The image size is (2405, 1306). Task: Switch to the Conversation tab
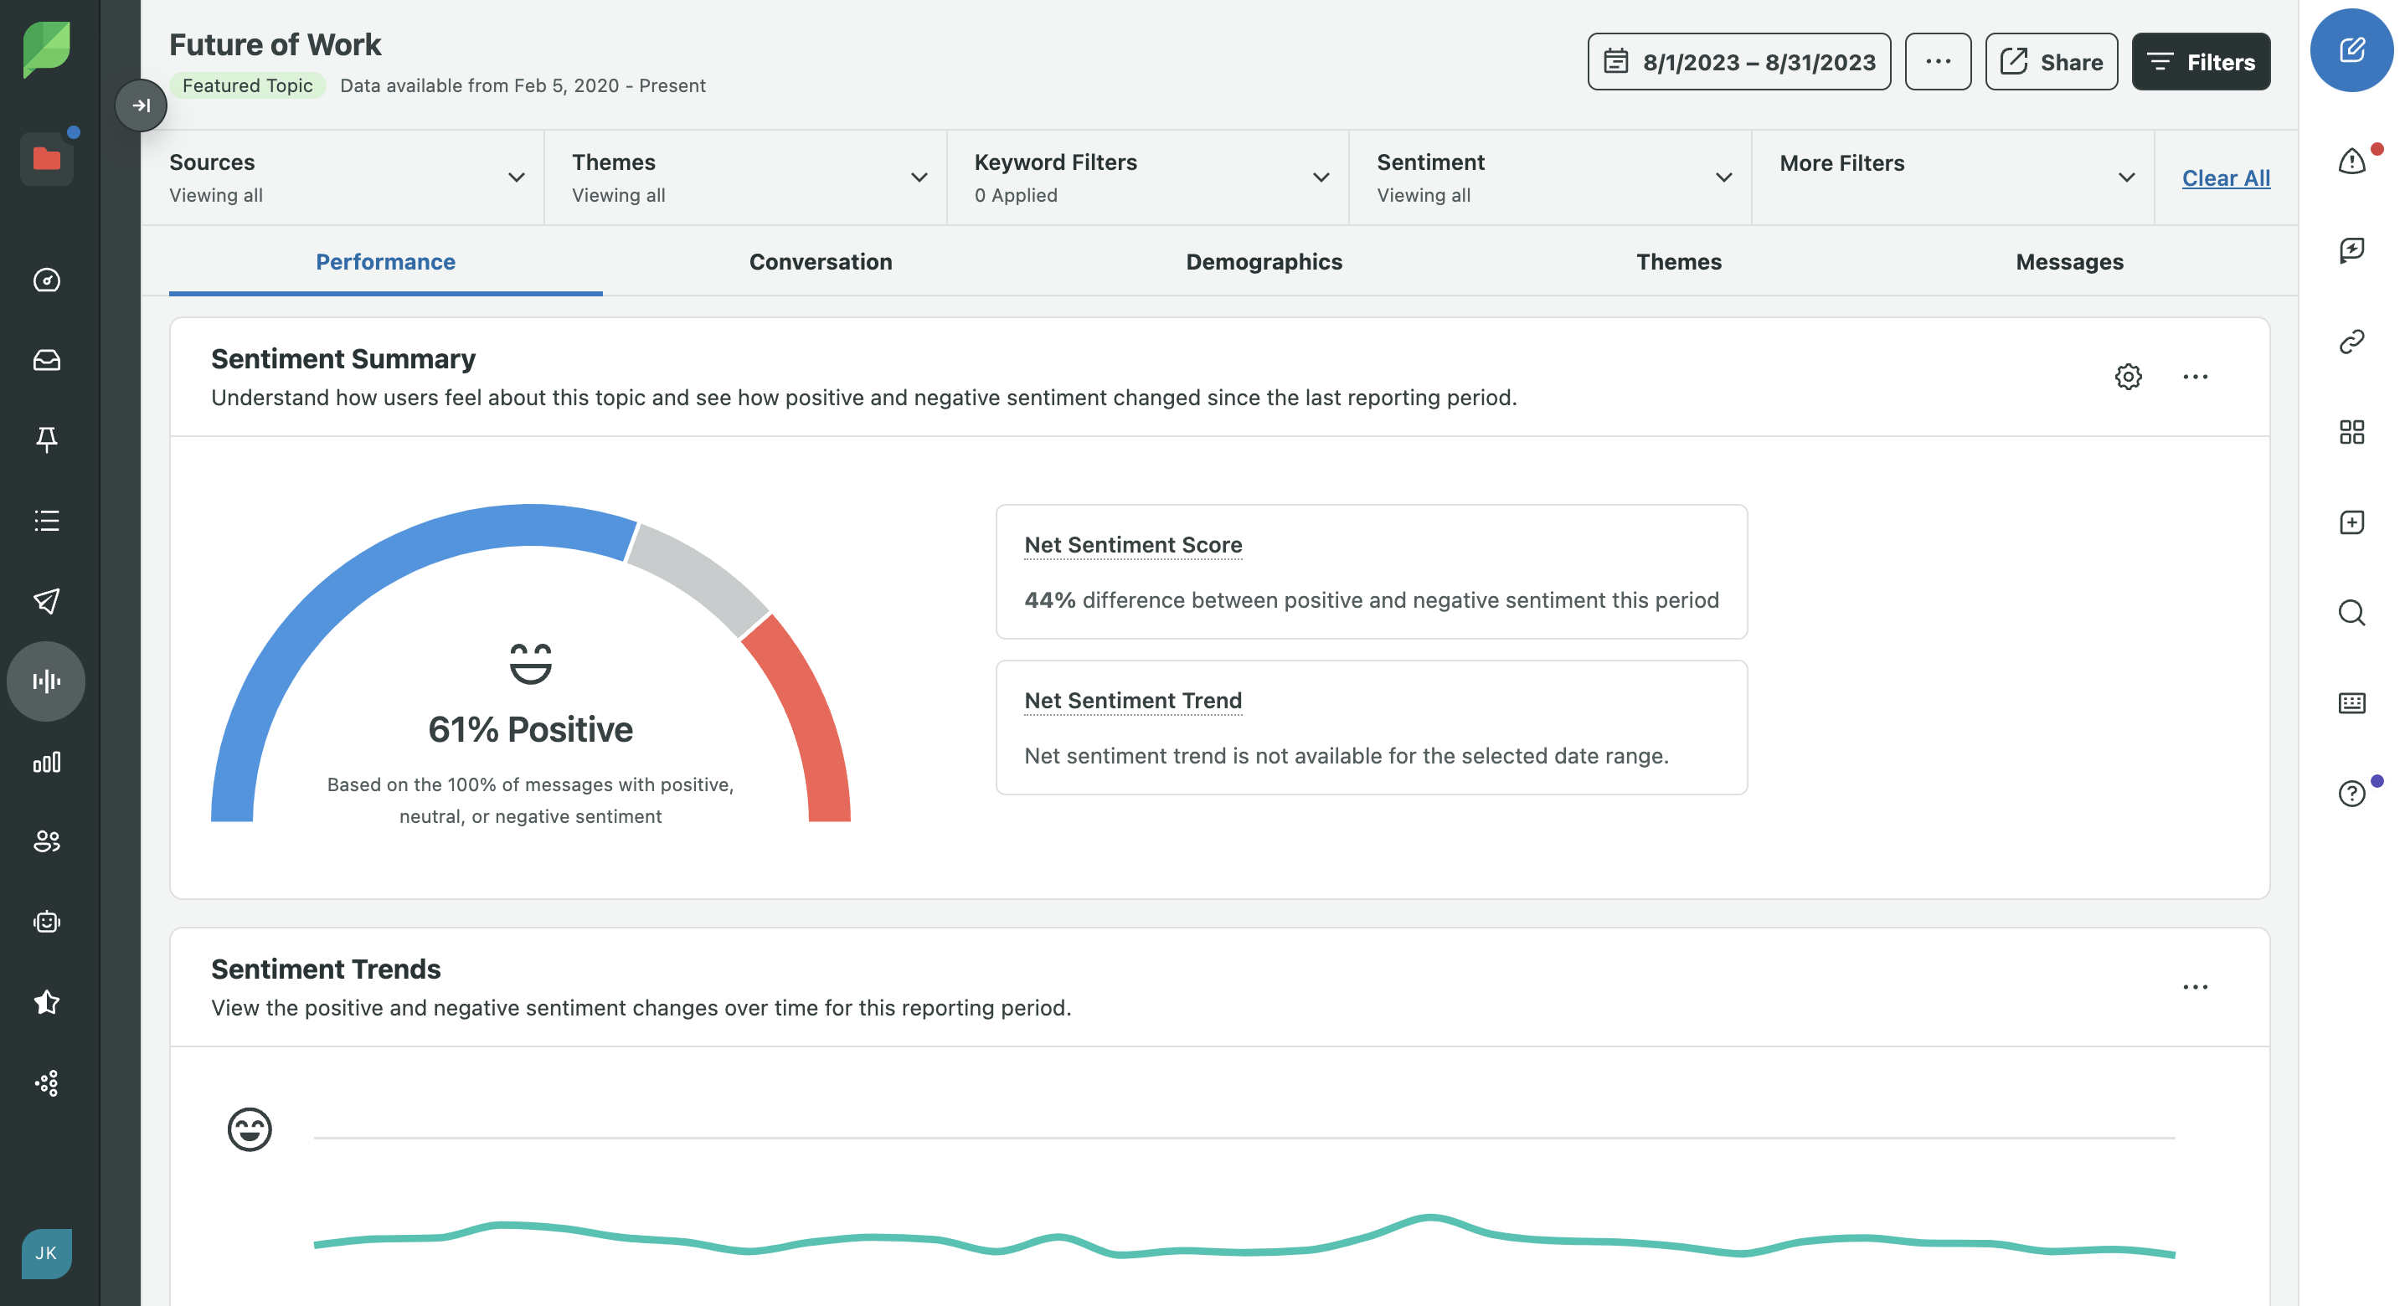(x=820, y=261)
